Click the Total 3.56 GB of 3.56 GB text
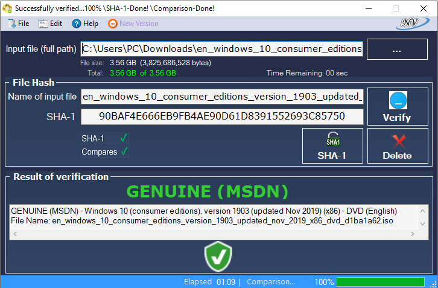 click(132, 73)
